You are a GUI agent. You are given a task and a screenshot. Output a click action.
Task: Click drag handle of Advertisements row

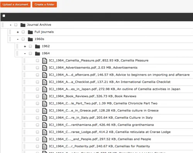[x=24, y=68]
